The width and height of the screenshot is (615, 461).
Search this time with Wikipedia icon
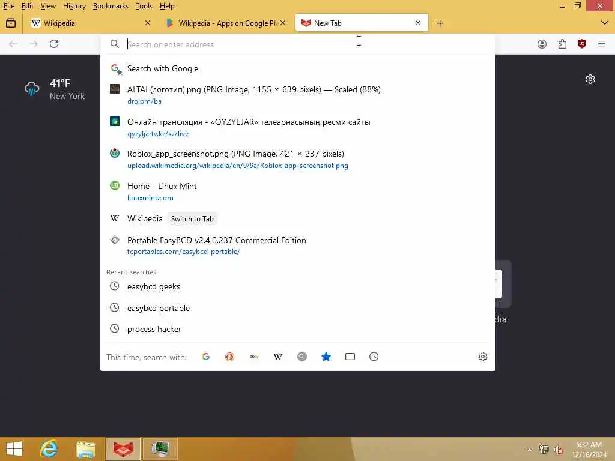[x=278, y=357]
